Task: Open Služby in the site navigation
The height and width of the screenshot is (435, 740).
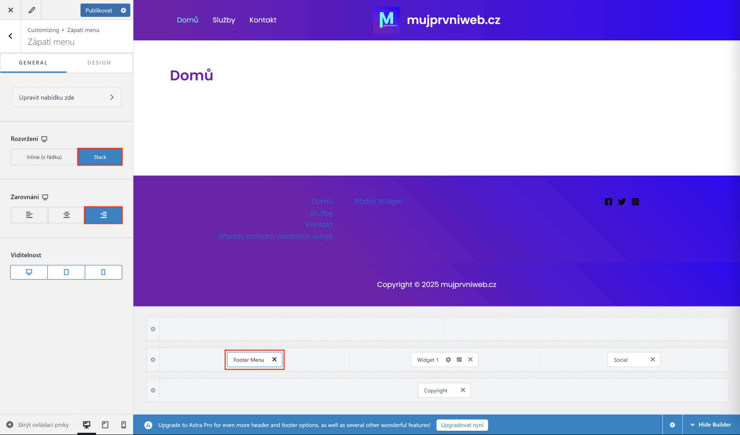Action: pos(224,20)
